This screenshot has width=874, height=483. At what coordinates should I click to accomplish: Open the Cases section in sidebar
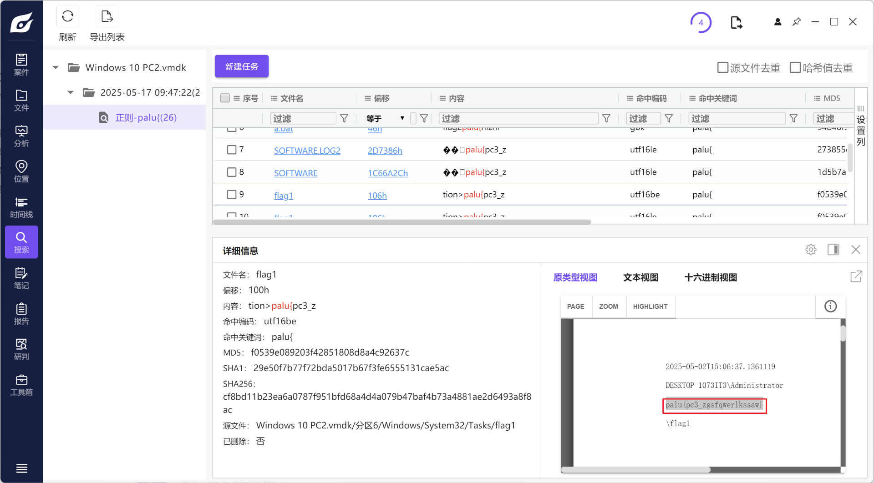[21, 65]
